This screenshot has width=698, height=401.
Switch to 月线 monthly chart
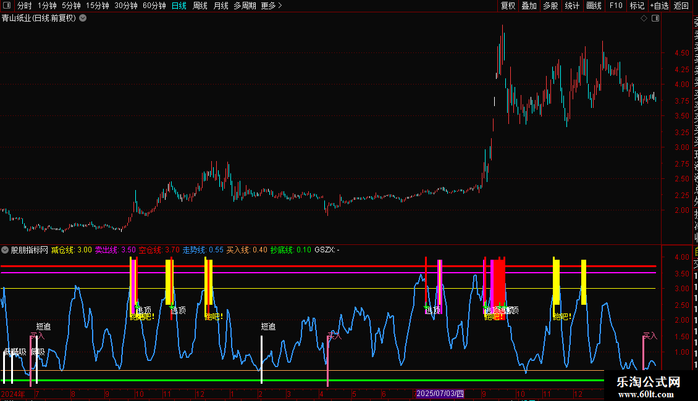click(221, 6)
